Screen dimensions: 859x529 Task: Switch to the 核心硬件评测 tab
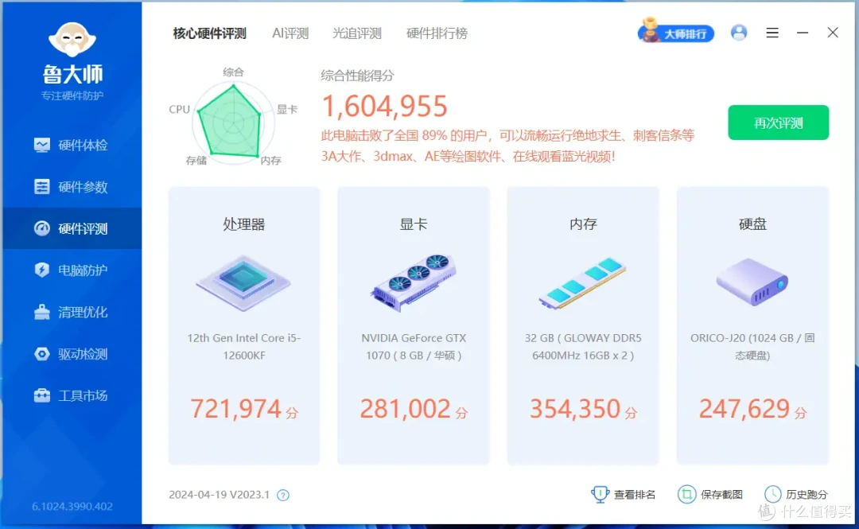pyautogui.click(x=209, y=33)
